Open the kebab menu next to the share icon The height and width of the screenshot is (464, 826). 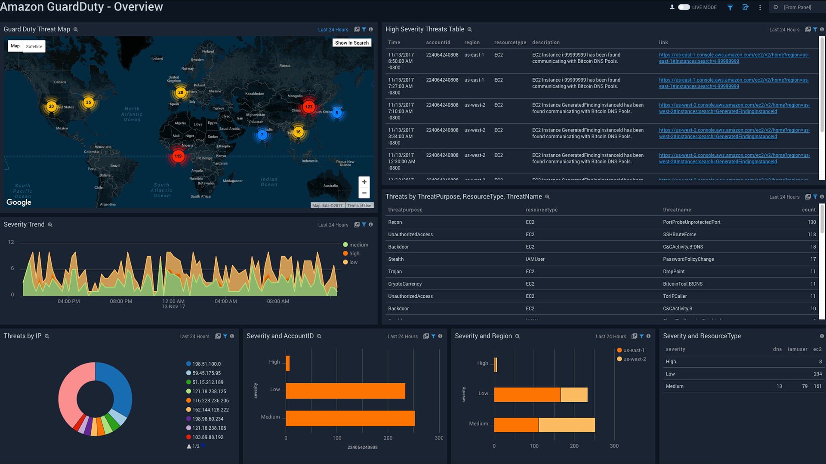760,7
